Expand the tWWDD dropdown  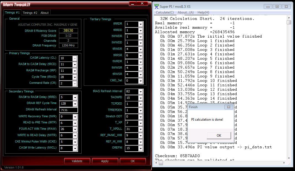click(x=141, y=43)
